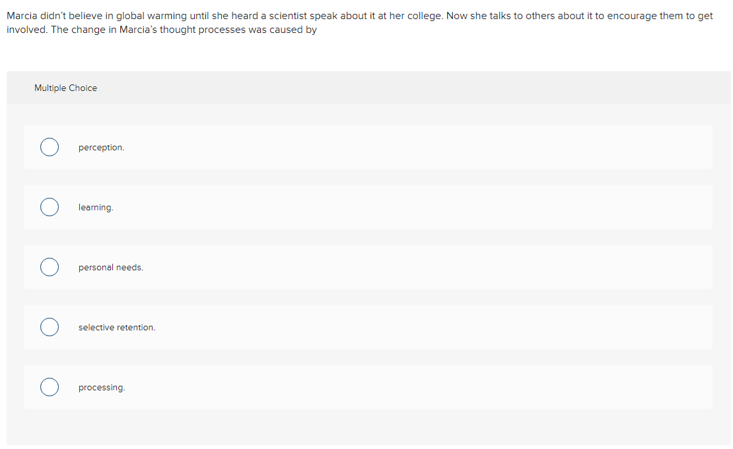The image size is (733, 449).
Task: Click the learning answer label
Action: pyautogui.click(x=96, y=207)
